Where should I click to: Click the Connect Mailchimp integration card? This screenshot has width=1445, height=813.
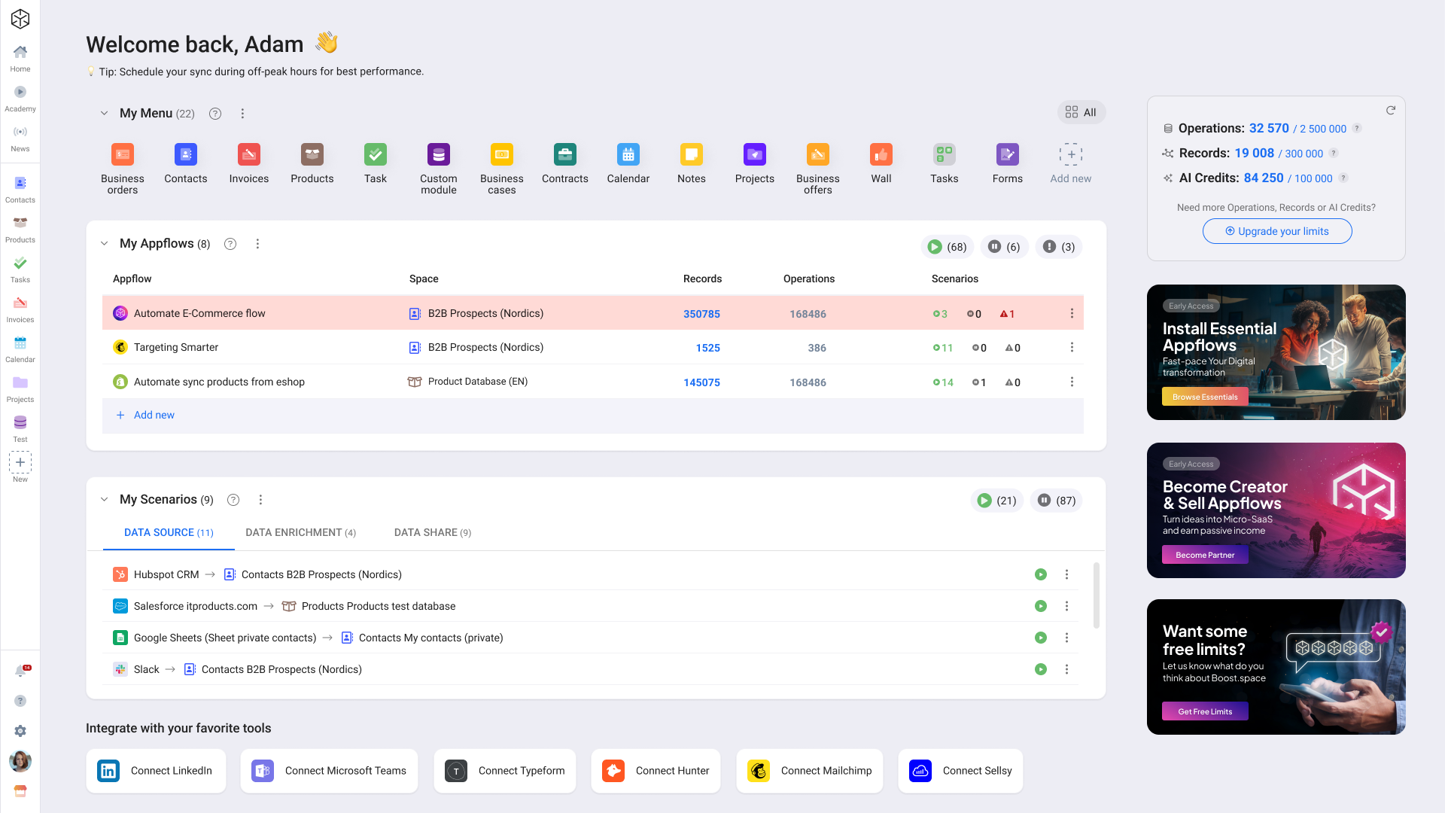(x=809, y=770)
